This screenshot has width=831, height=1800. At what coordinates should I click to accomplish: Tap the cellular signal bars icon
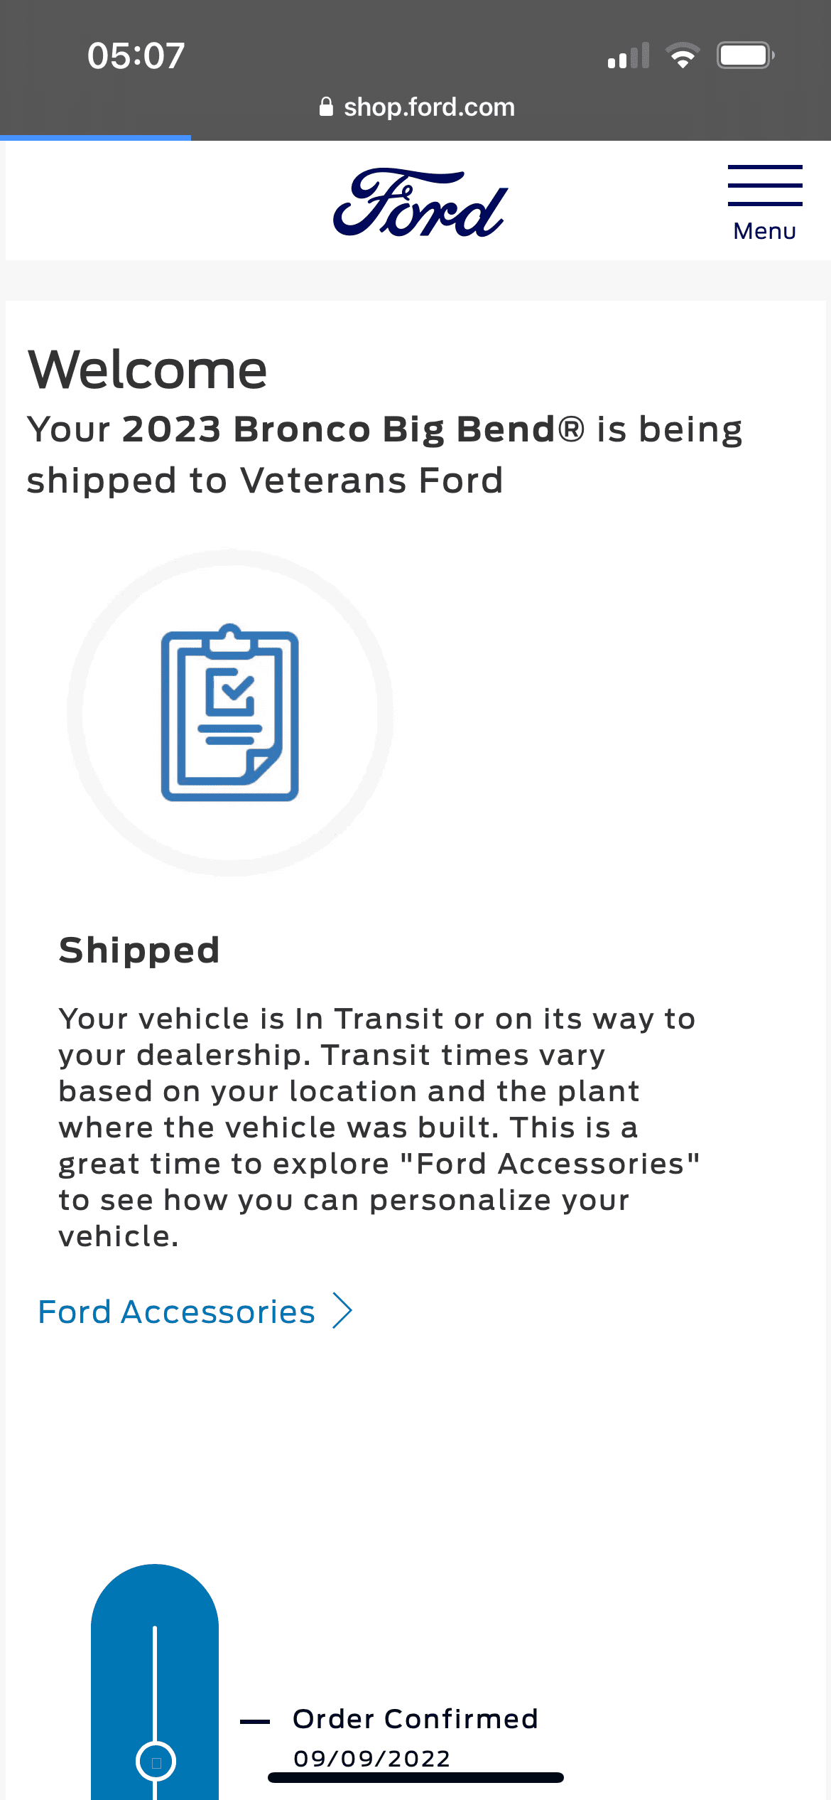click(x=629, y=55)
